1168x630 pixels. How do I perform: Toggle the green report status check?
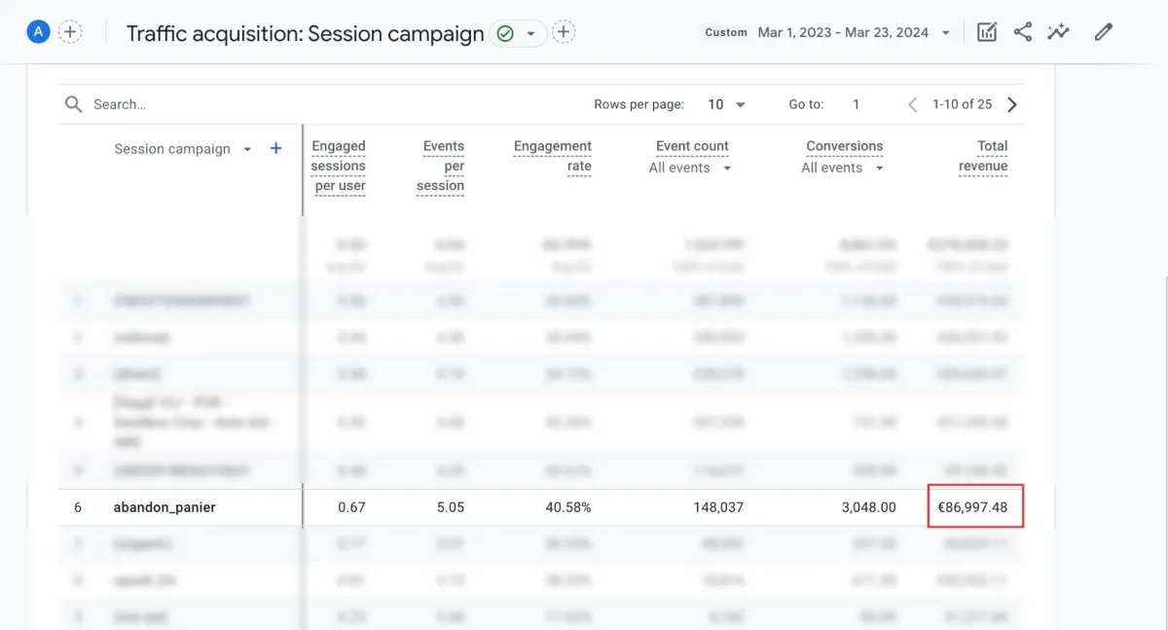click(505, 33)
